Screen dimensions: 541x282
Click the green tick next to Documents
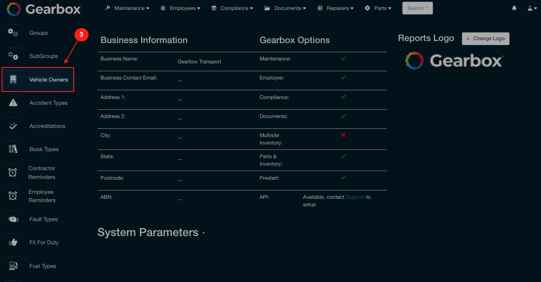click(x=344, y=116)
